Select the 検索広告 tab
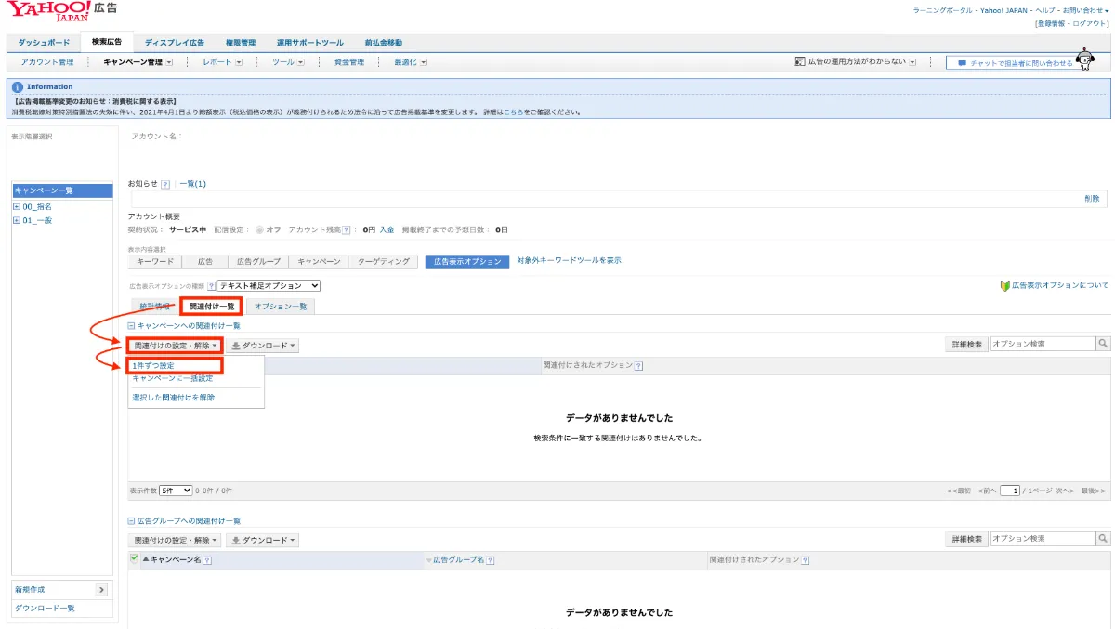The image size is (1115, 629). pos(107,42)
